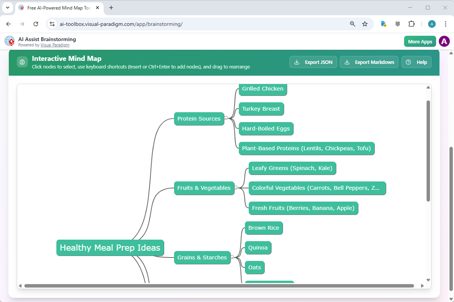Bookmark the page with the star icon
The height and width of the screenshot is (302, 454).
click(x=365, y=24)
